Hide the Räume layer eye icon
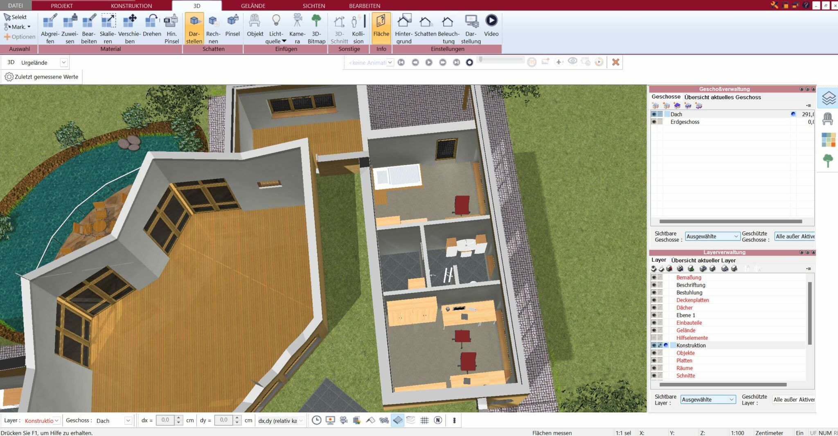Viewport: 838px width, 436px height. [654, 368]
